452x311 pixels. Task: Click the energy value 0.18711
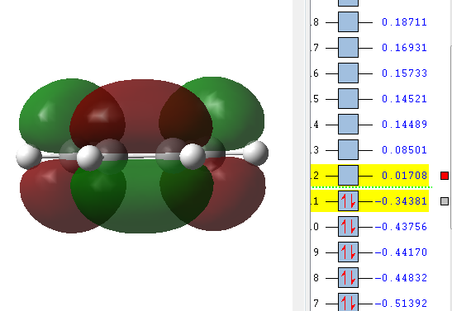pyautogui.click(x=404, y=22)
